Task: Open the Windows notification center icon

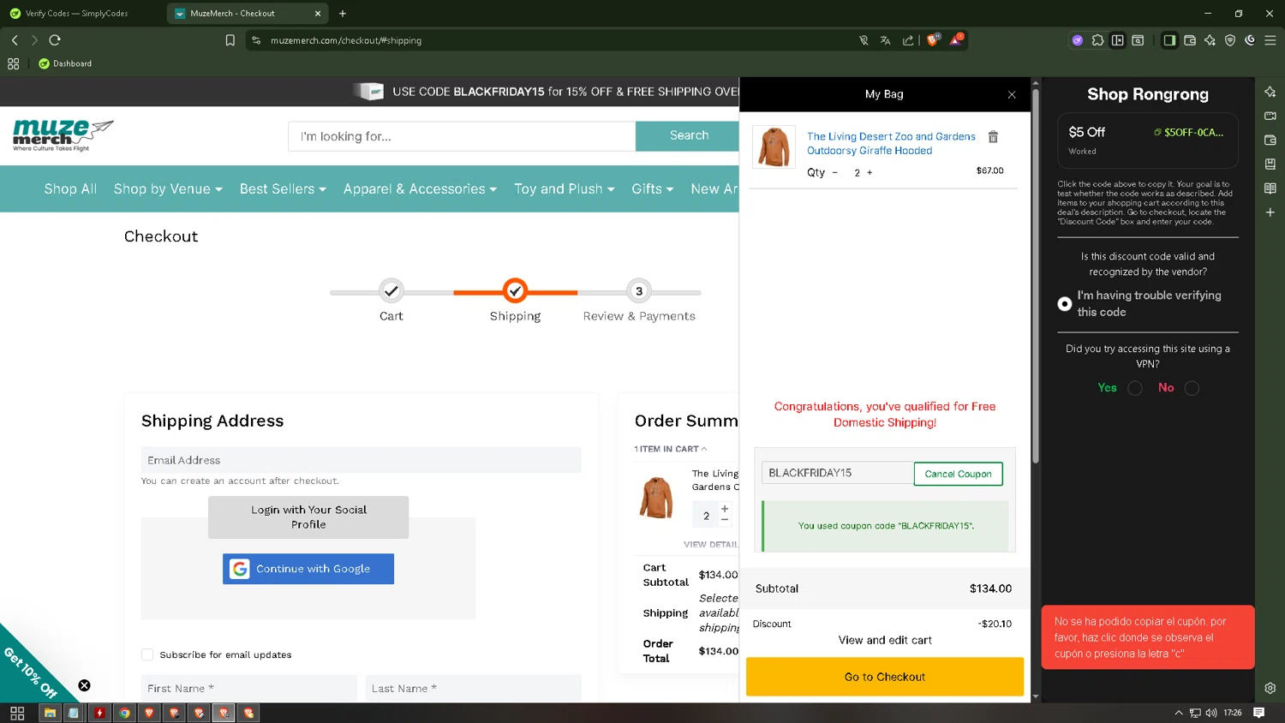Action: tap(1258, 713)
